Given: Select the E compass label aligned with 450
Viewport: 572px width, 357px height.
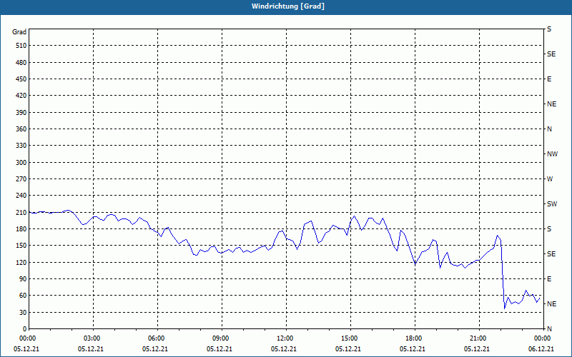Looking at the screenshot, I should pos(549,79).
